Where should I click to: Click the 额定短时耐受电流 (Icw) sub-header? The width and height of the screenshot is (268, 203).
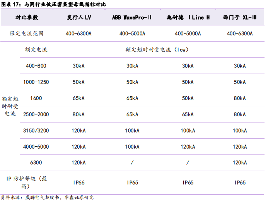pos(157,50)
